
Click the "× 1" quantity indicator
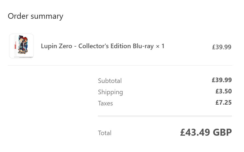(x=160, y=46)
